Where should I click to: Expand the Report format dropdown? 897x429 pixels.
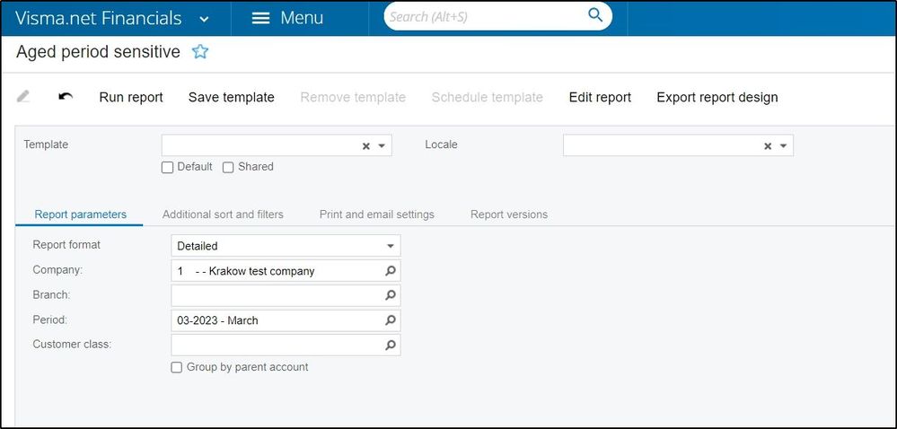coord(391,246)
